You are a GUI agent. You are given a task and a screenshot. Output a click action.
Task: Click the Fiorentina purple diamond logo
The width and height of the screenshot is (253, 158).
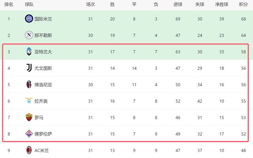point(29,134)
